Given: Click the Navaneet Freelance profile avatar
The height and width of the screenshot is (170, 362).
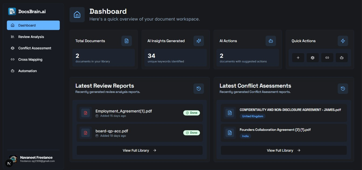Looking at the screenshot, I should coord(13,159).
